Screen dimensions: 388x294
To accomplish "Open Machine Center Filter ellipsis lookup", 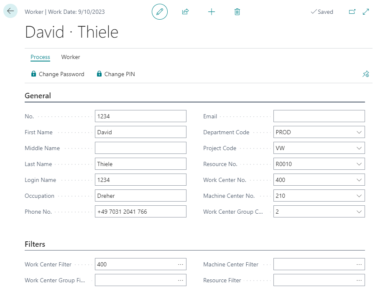I will (x=359, y=264).
